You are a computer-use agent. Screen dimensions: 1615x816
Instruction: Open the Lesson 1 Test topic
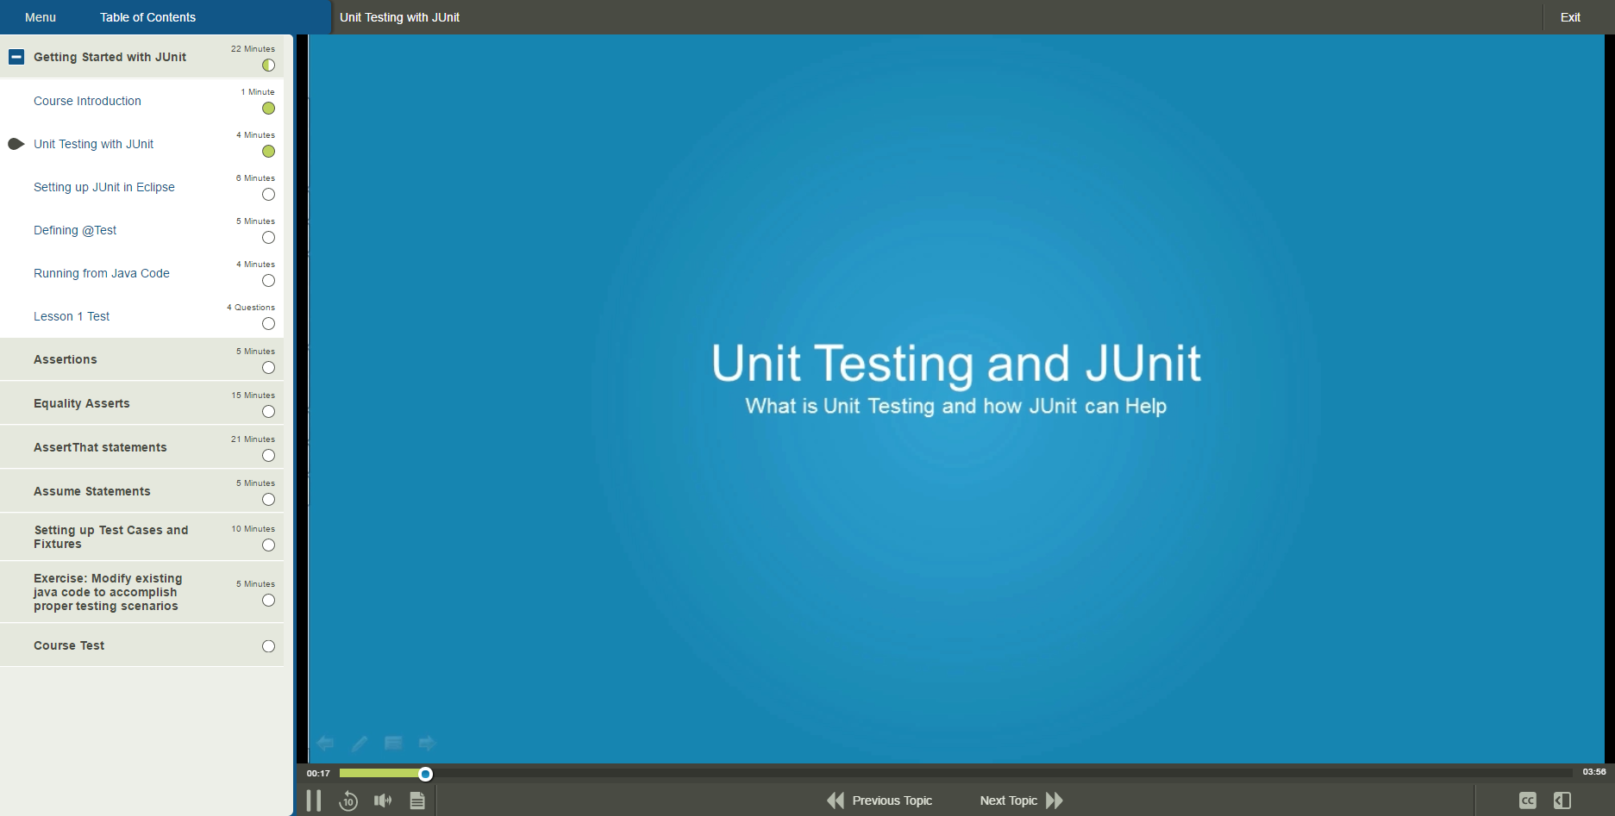point(72,315)
